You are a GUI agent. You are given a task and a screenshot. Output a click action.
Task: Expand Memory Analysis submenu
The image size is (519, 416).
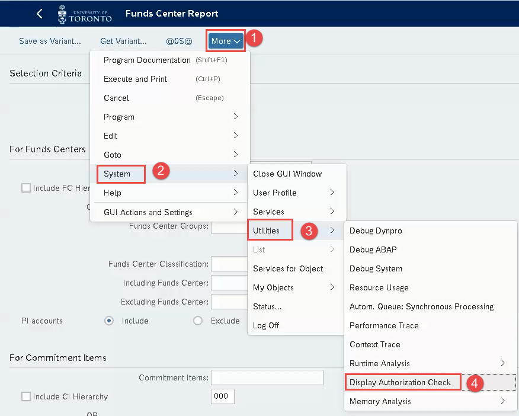(430, 401)
